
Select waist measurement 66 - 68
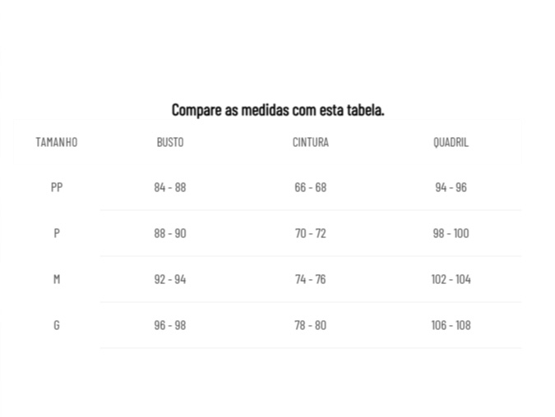click(310, 187)
